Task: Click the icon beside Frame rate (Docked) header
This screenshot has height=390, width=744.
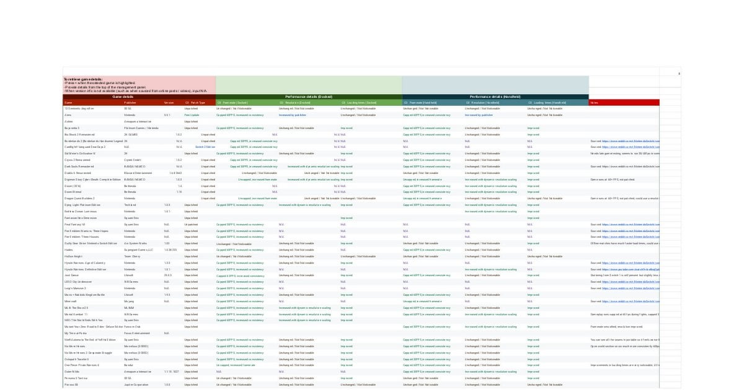Action: (x=219, y=103)
